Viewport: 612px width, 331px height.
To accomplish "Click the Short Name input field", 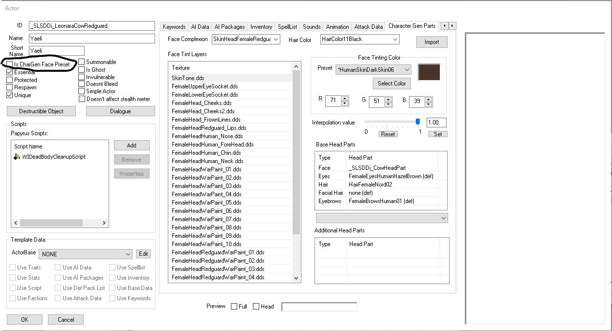I will (x=56, y=51).
